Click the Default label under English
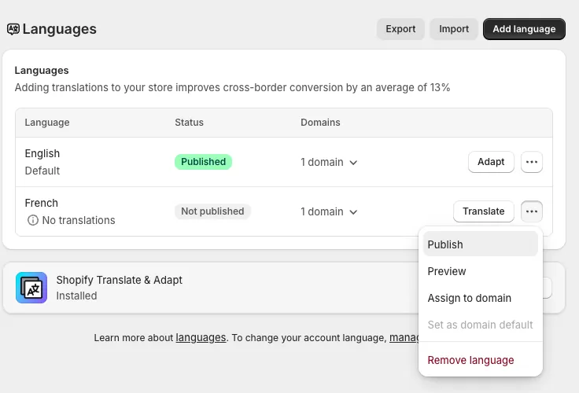The height and width of the screenshot is (393, 579). pyautogui.click(x=42, y=171)
